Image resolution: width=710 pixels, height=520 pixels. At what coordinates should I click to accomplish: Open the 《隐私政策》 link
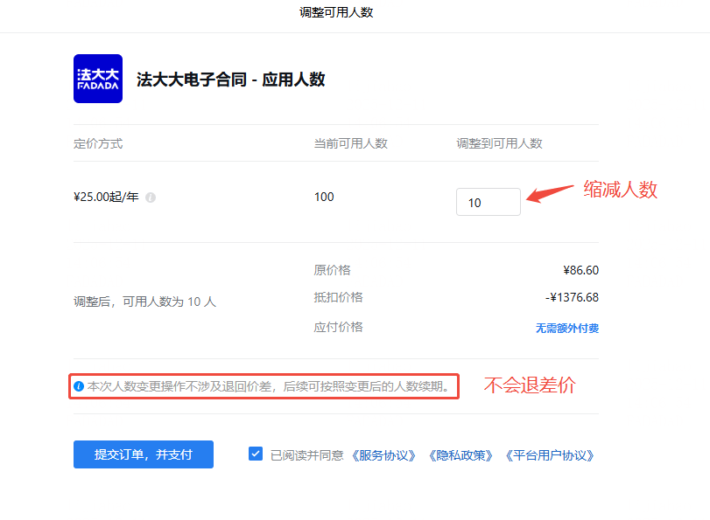(x=460, y=455)
